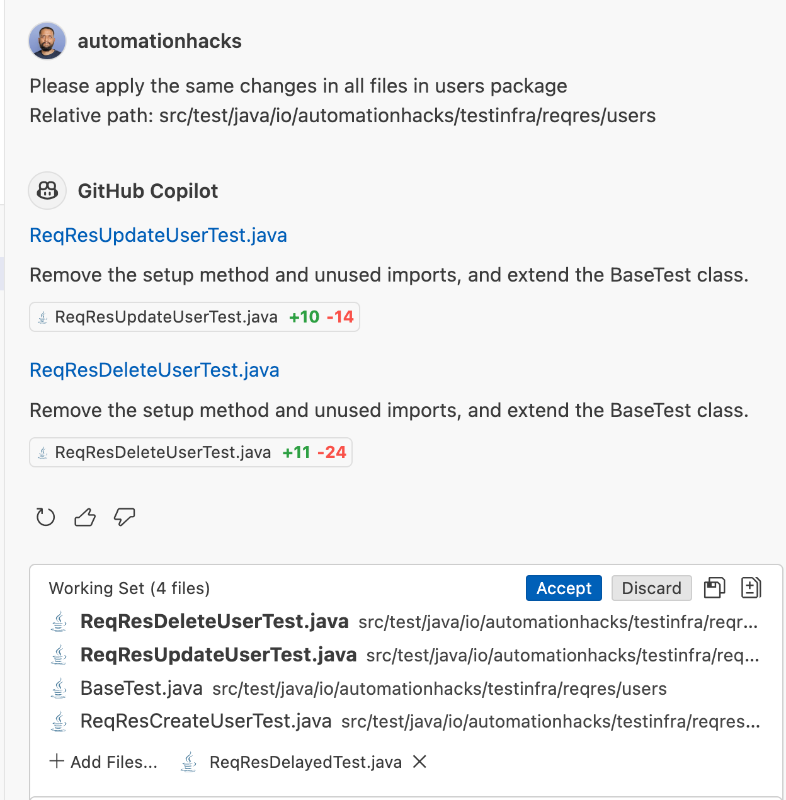Open Add Files picker
The width and height of the screenshot is (786, 800).
(103, 762)
